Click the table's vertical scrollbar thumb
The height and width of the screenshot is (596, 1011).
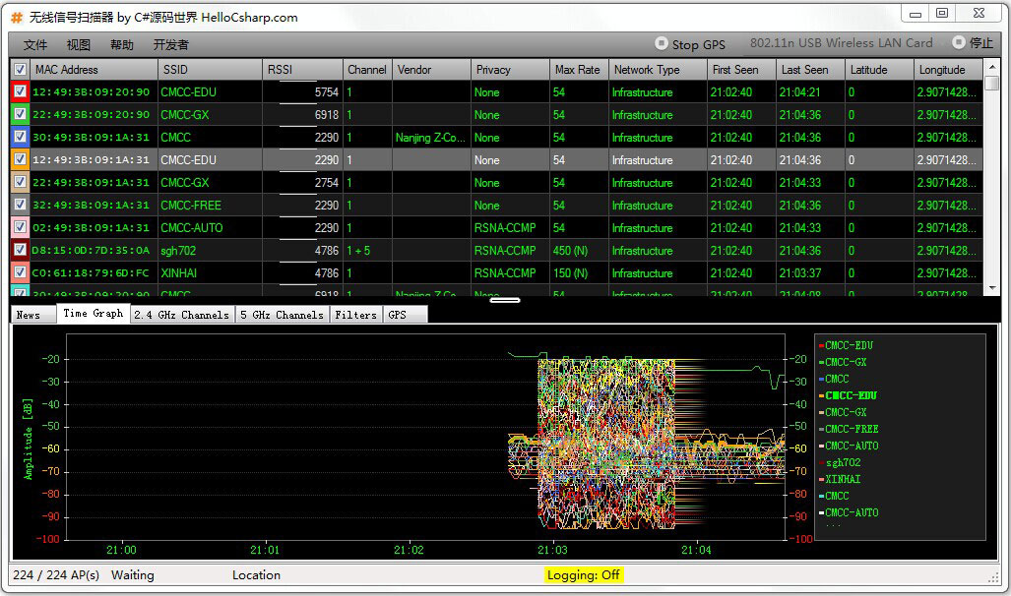pyautogui.click(x=992, y=83)
